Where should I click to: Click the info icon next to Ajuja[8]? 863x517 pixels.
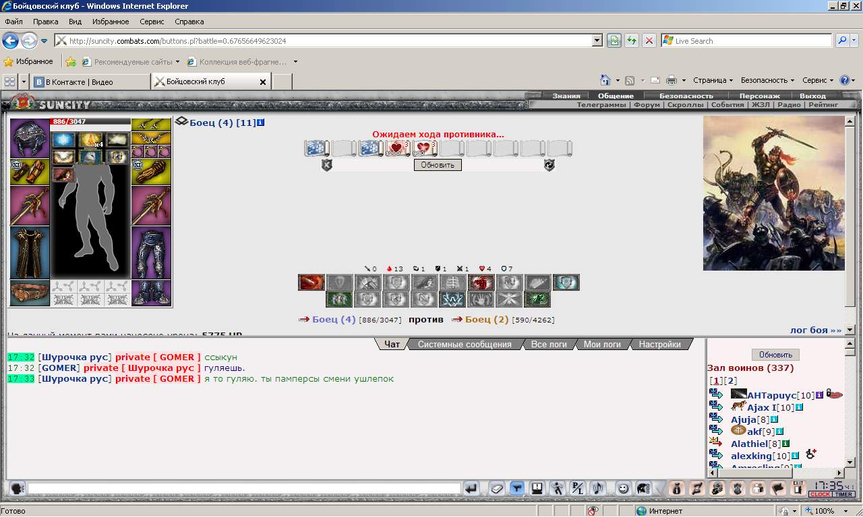coord(774,419)
